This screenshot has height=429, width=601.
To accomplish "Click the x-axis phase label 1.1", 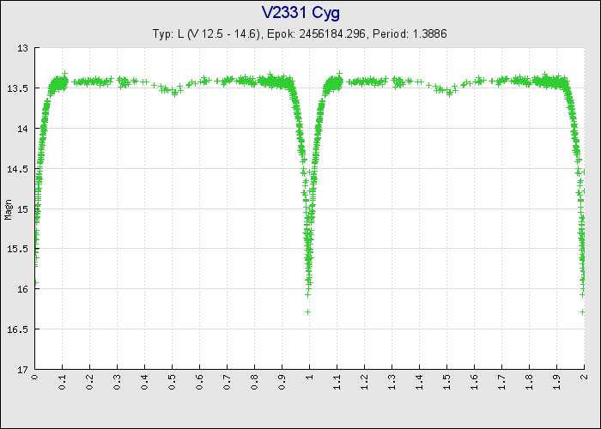I will 337,382.
